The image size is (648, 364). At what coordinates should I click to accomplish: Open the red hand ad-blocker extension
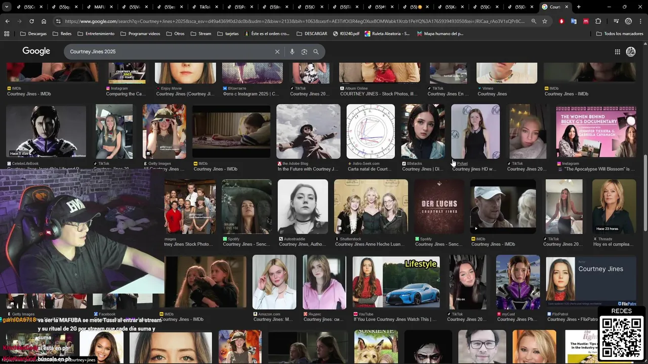pyautogui.click(x=561, y=21)
